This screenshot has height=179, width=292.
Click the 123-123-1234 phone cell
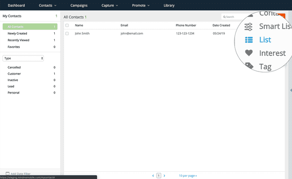[x=185, y=33]
